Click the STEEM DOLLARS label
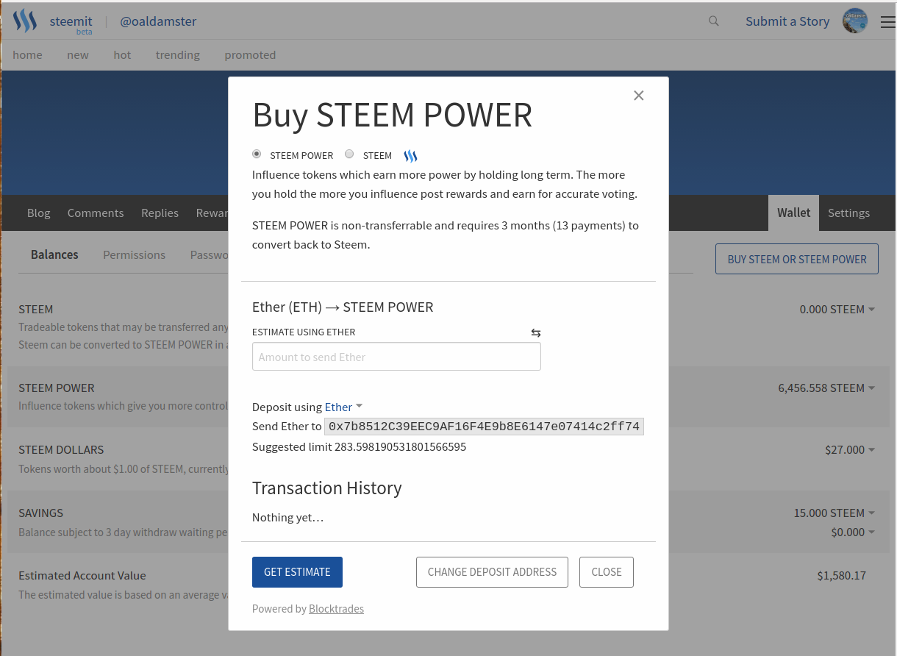Screen dimensions: 897x656 click(61, 450)
